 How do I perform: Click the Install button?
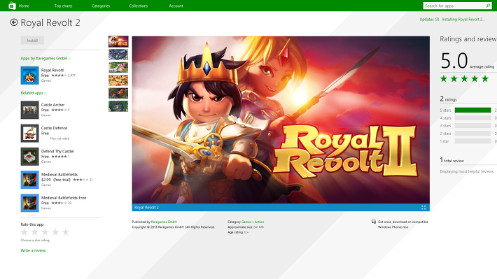pos(32,41)
